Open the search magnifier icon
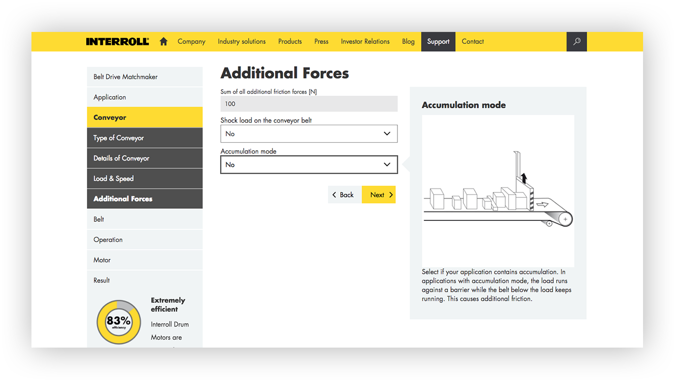 point(577,42)
